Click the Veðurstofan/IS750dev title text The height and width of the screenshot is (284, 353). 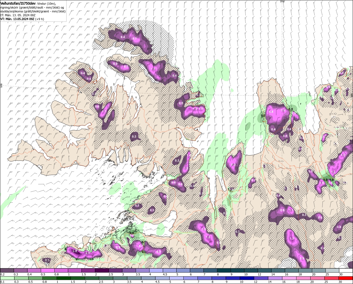pyautogui.click(x=18, y=3)
